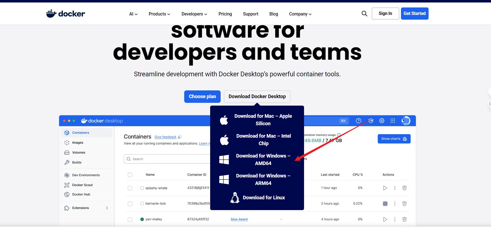Delete the barnacle-bob container trash icon
The width and height of the screenshot is (491, 230).
click(x=404, y=204)
